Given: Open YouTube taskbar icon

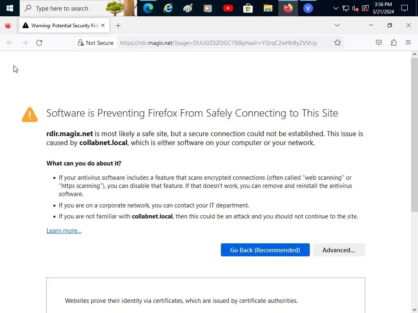Looking at the screenshot, I should point(228,8).
